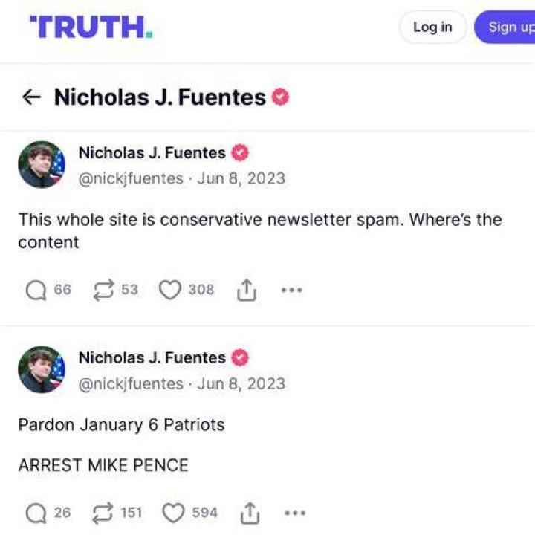Image resolution: width=535 pixels, height=535 pixels.
Task: Open Jun 8, 2023 timestamp of second post
Action: pos(241,383)
